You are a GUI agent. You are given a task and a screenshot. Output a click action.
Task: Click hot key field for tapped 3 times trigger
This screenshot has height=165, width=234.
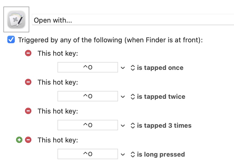88,125
